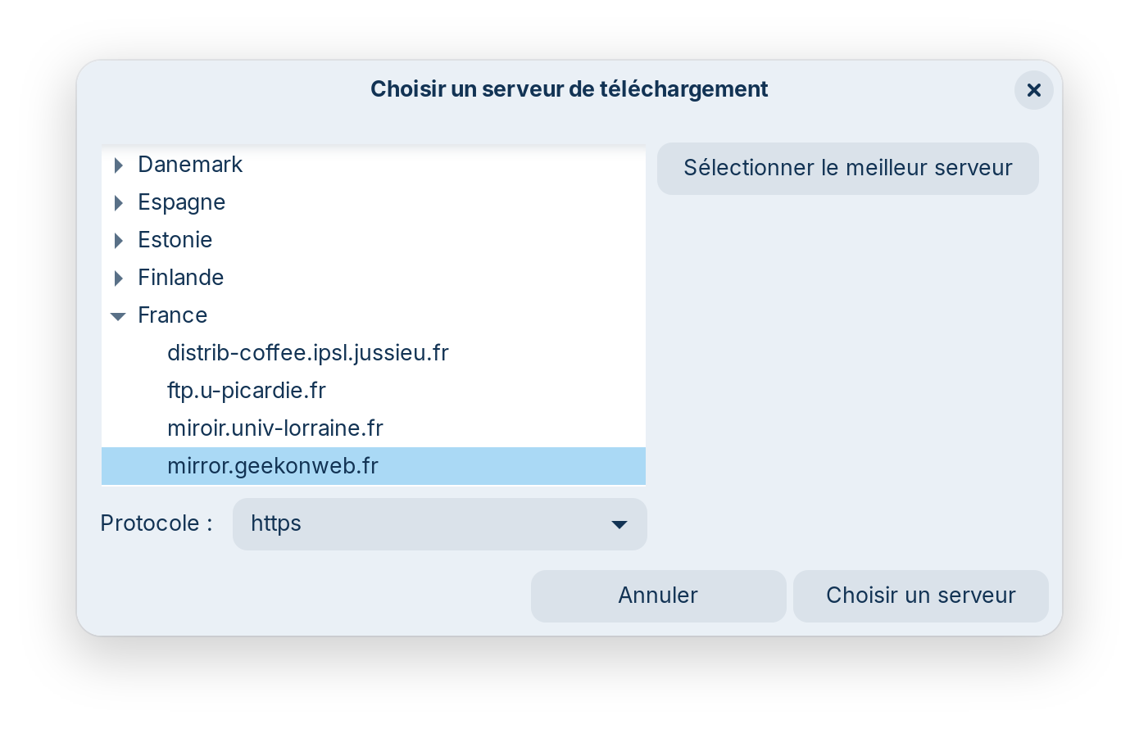This screenshot has height=729, width=1139.
Task: Close the server selection dialog
Action: click(x=1033, y=90)
